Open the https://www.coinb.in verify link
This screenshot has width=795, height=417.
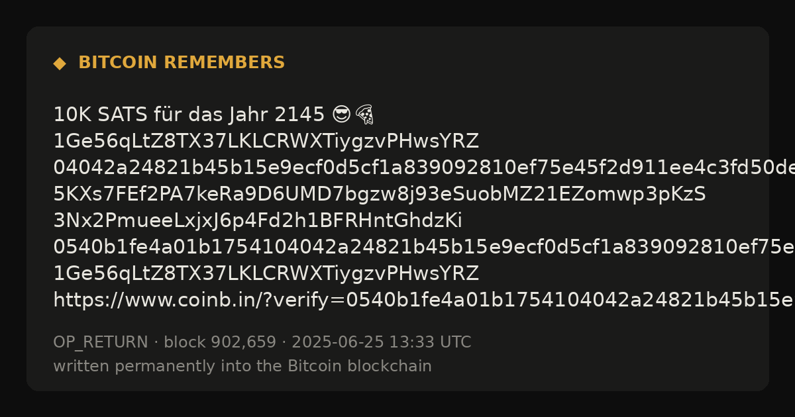[424, 300]
